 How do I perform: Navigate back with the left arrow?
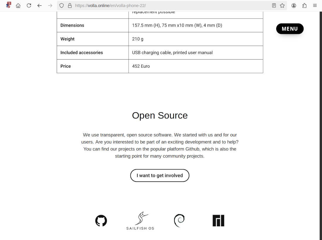(x=39, y=6)
